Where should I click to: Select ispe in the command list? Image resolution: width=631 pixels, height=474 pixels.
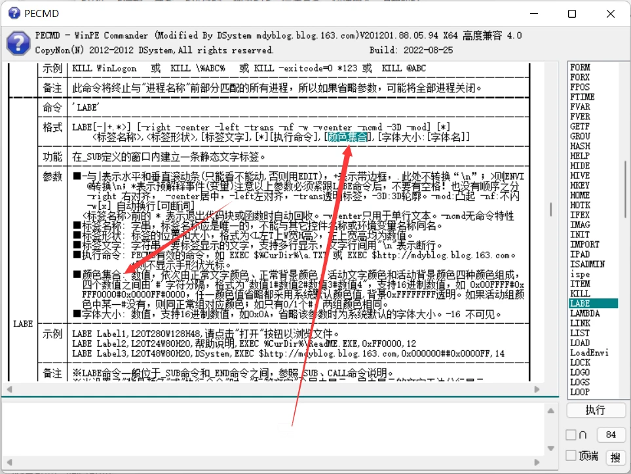coord(579,274)
